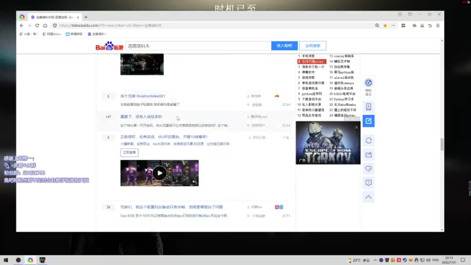Open the thread with 147 replies
The height and width of the screenshot is (265, 471).
click(141, 117)
